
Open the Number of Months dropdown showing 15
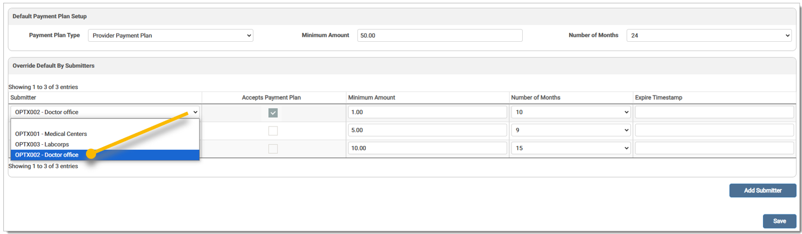click(570, 149)
